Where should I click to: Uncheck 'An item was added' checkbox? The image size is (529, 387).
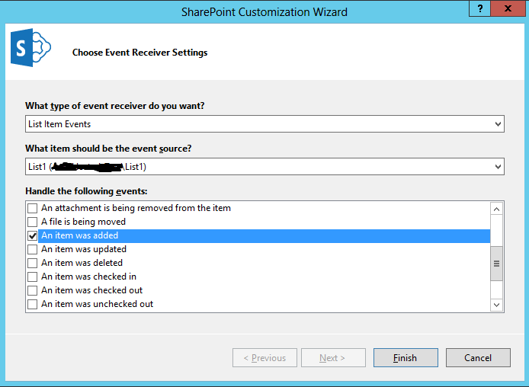point(32,236)
